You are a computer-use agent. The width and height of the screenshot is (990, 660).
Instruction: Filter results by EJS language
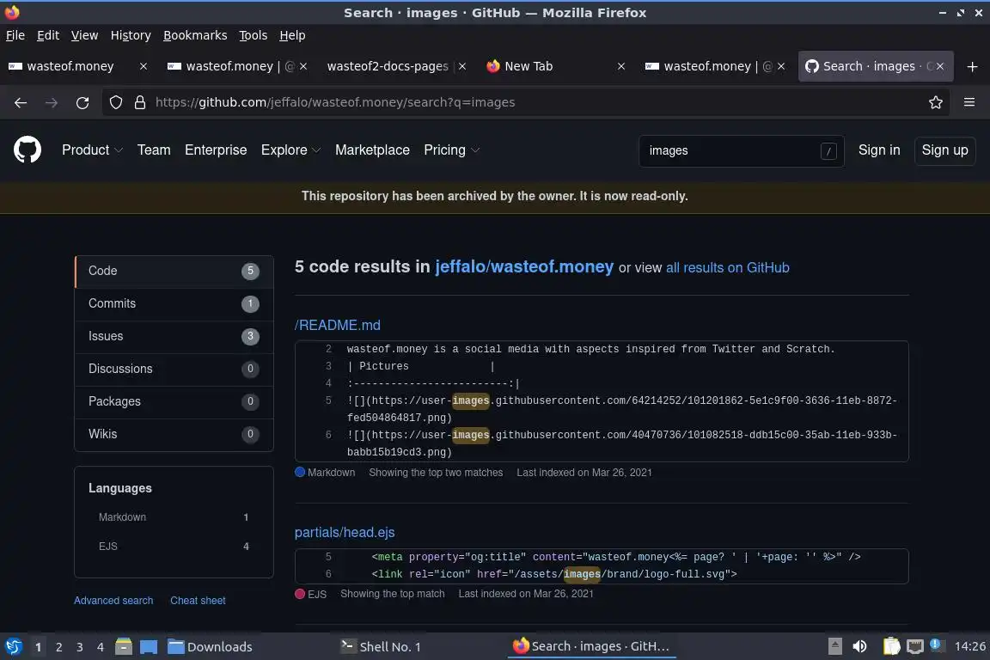pyautogui.click(x=174, y=547)
